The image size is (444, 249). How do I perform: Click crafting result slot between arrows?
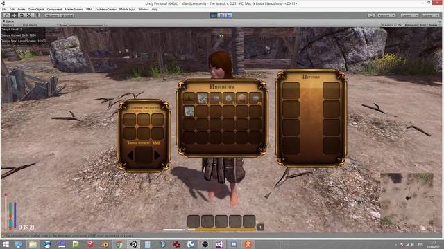coord(144,155)
